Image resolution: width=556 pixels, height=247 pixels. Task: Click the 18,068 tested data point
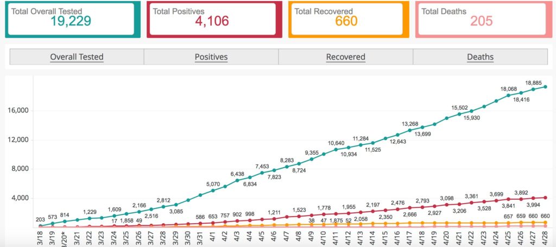tap(508, 96)
